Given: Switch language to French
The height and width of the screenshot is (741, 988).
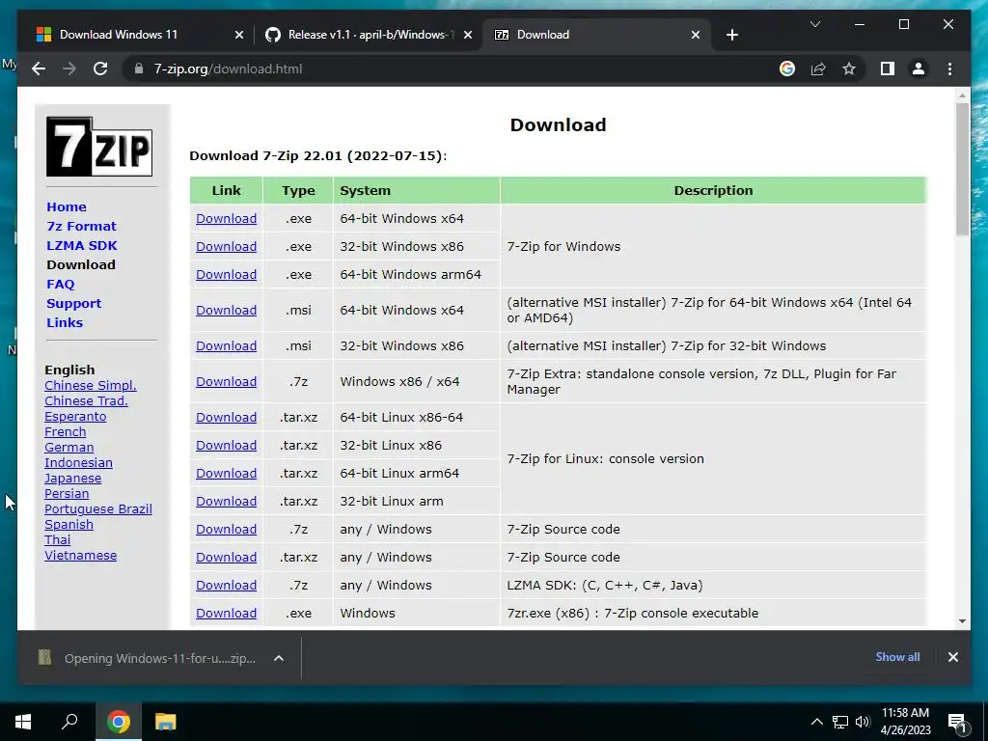Looking at the screenshot, I should (65, 431).
